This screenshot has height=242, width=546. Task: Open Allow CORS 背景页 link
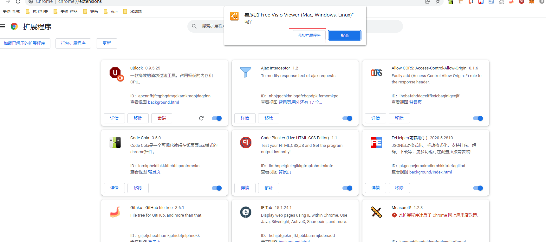click(x=415, y=102)
